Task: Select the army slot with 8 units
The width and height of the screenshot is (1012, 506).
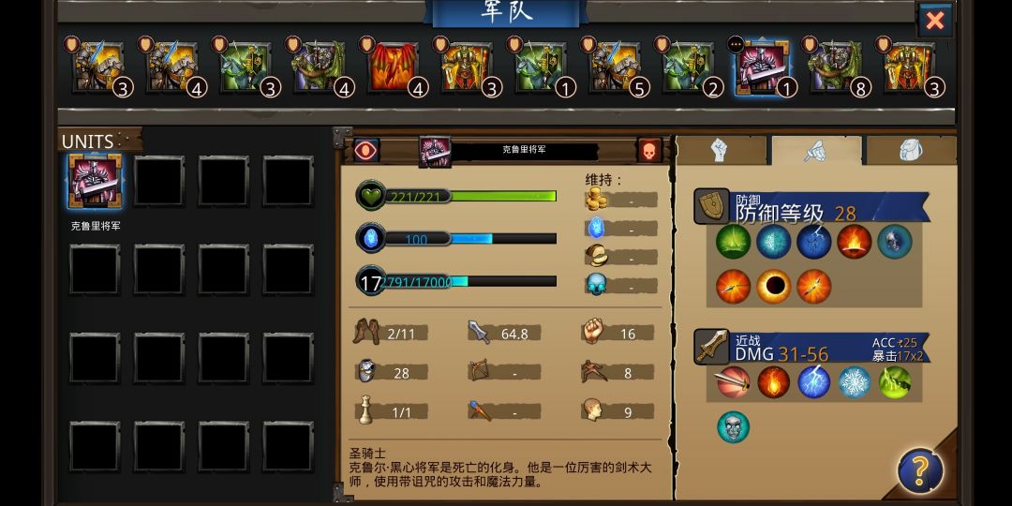Action: pos(835,67)
